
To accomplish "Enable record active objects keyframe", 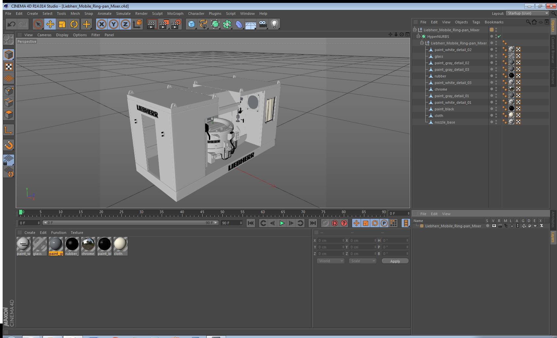I will tap(325, 223).
